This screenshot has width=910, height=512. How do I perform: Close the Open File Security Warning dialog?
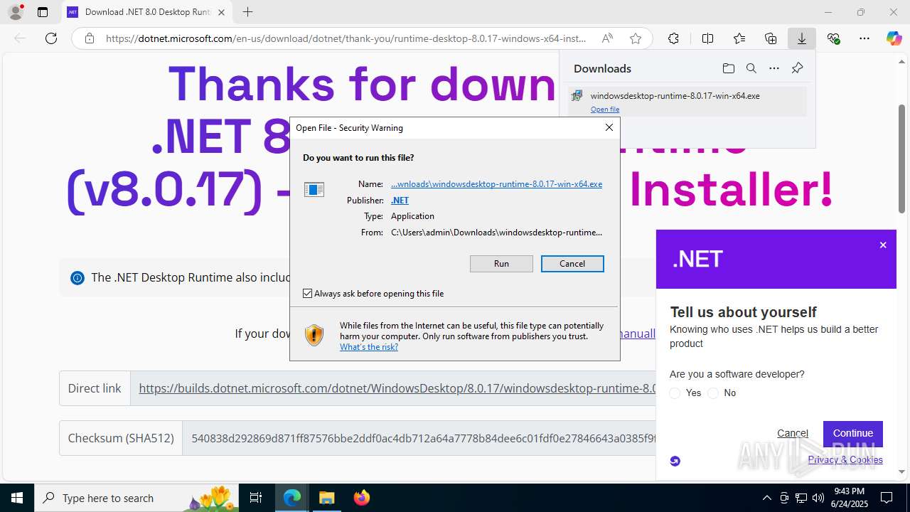[x=609, y=127]
